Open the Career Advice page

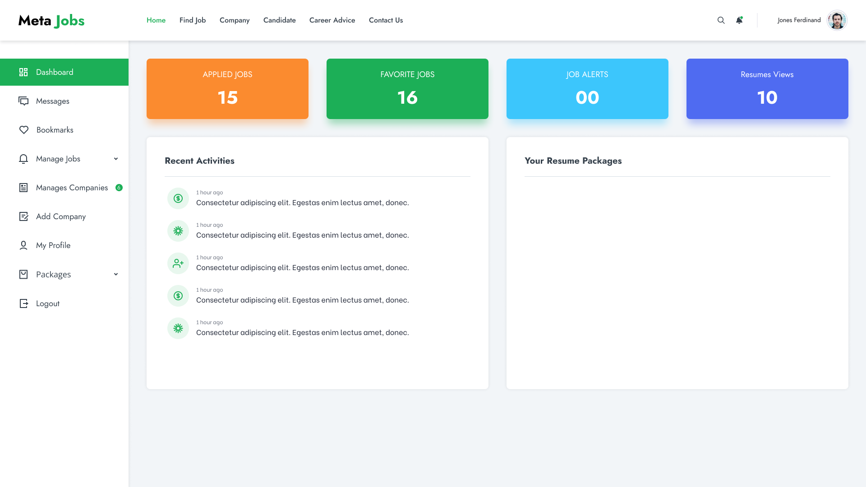tap(332, 20)
